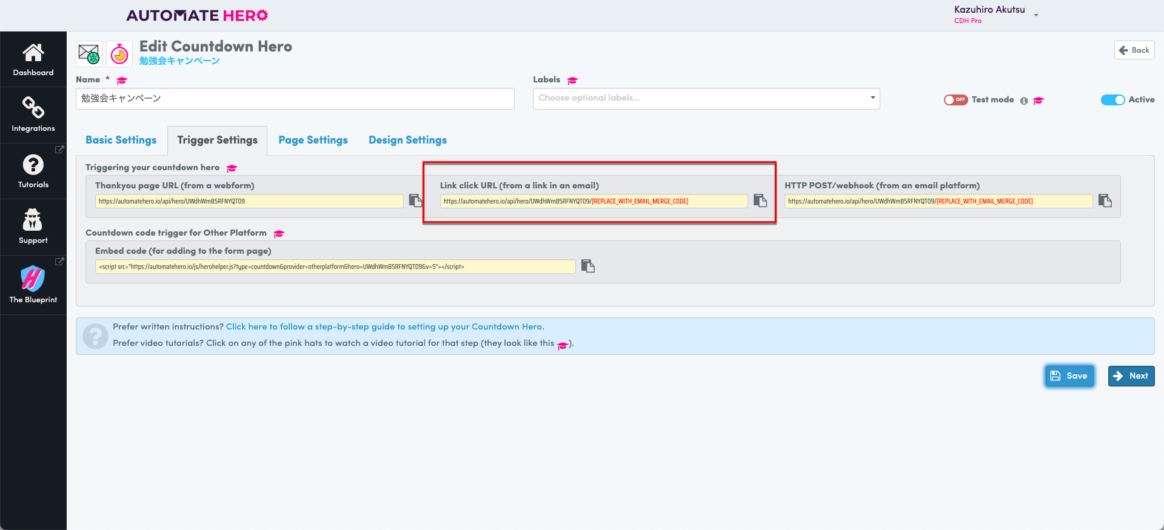Click the AutomateHero logo
1164x530 pixels.
coord(197,15)
